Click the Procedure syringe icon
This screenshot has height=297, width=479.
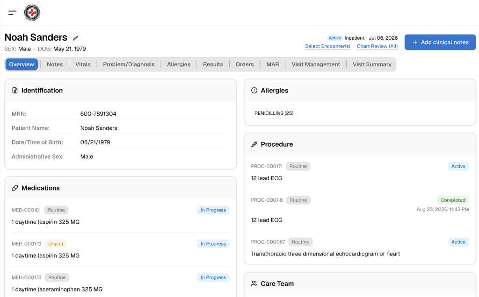[254, 144]
